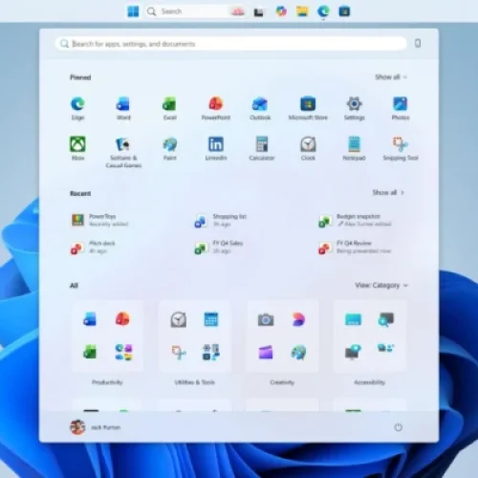Open on-screen keyboard in Accessibility category

point(353,319)
